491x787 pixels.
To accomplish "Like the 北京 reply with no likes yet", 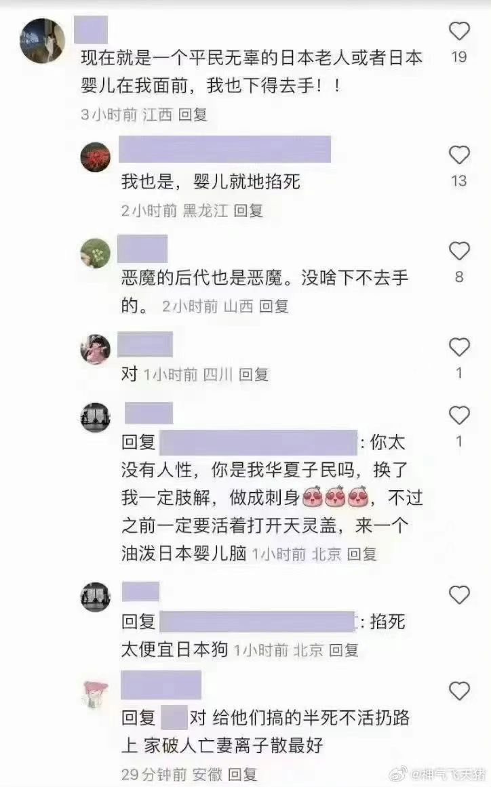I will tap(459, 594).
